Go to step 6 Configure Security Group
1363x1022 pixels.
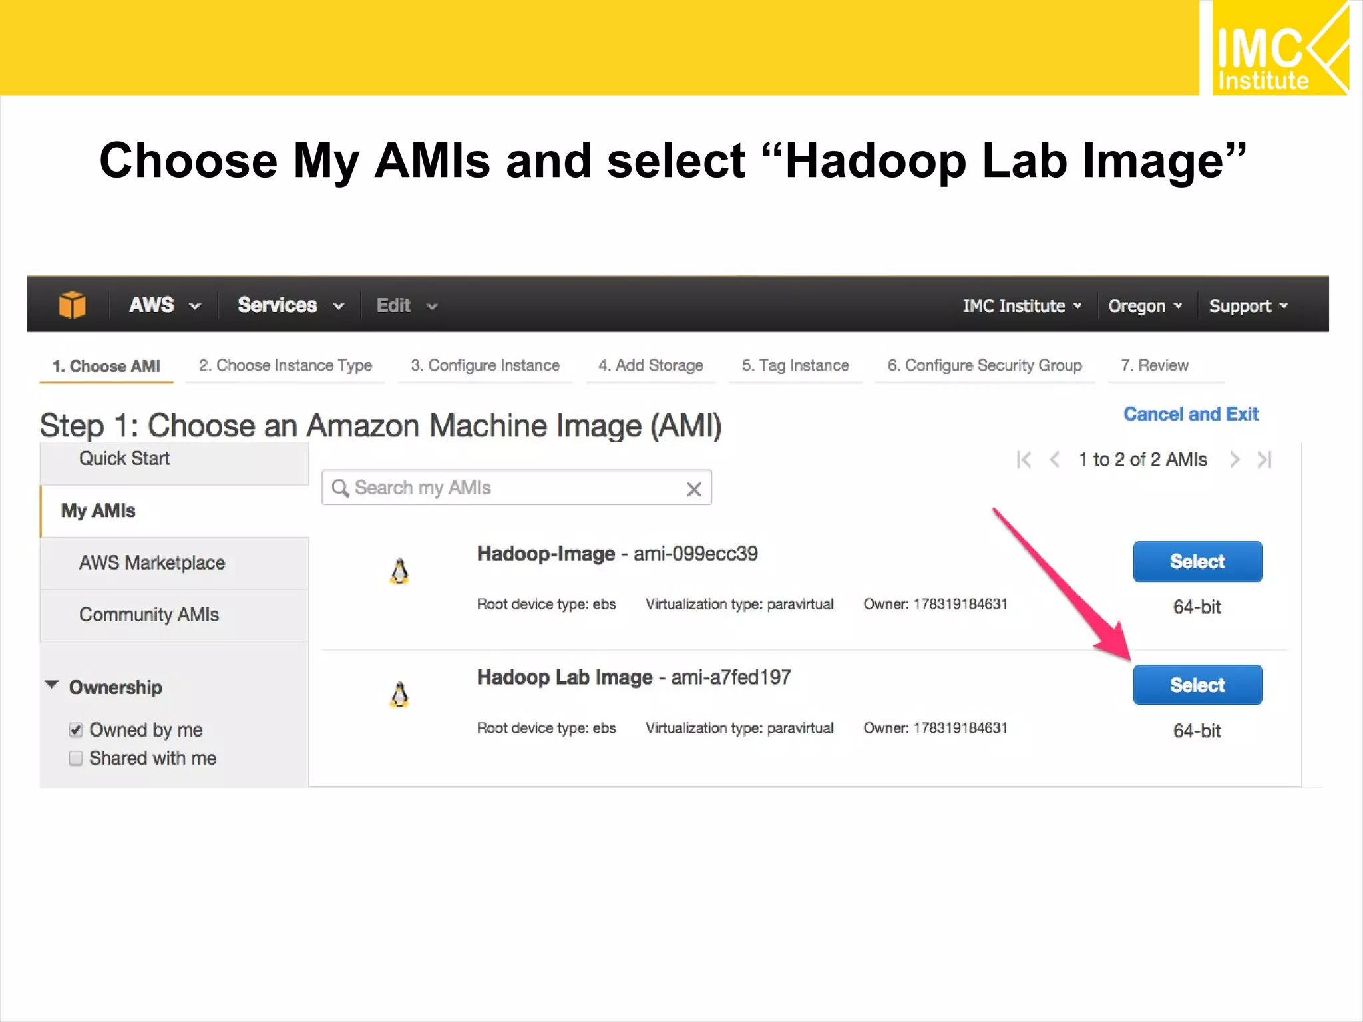click(x=985, y=365)
